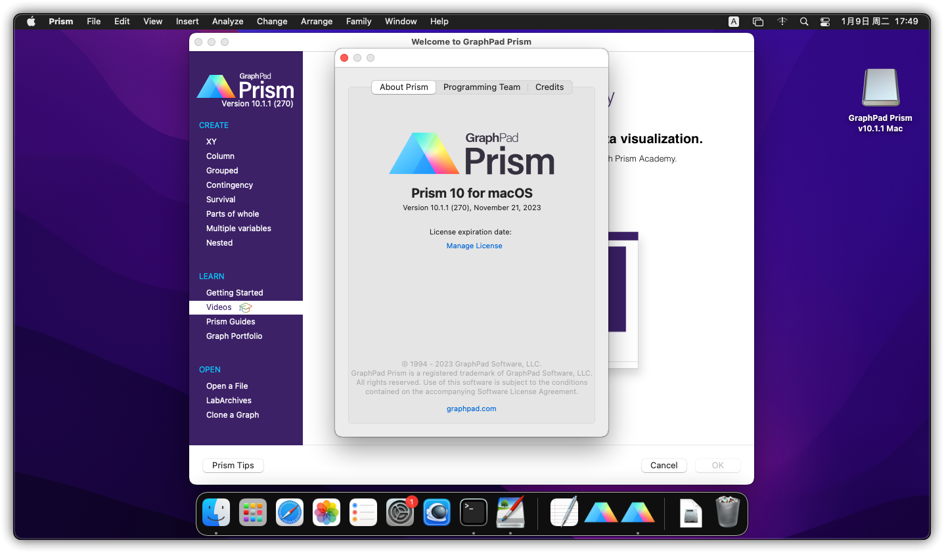Click the Prism Tips button

[x=233, y=466]
